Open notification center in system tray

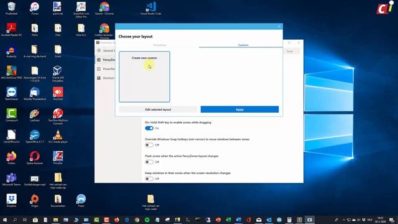pyautogui.click(x=392, y=220)
